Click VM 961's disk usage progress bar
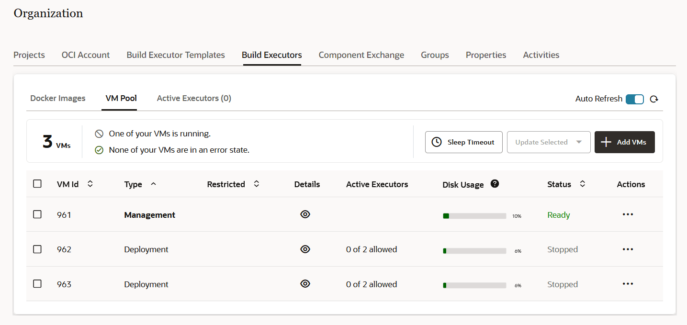The image size is (687, 325). point(474,215)
